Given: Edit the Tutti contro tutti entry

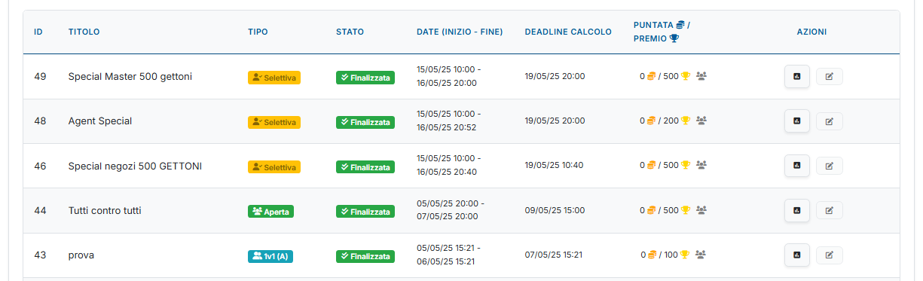Looking at the screenshot, I should (830, 210).
